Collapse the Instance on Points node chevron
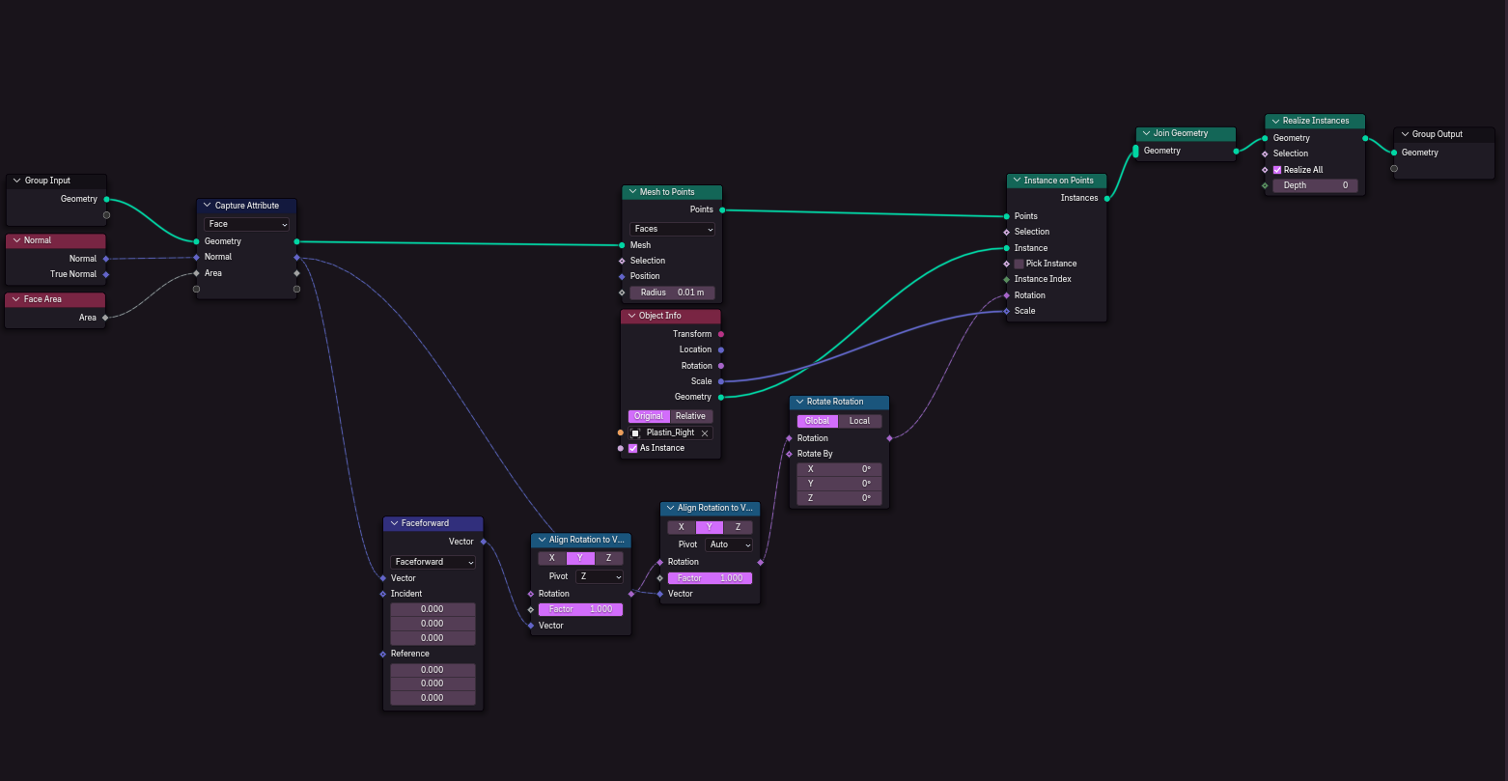 click(x=1017, y=181)
